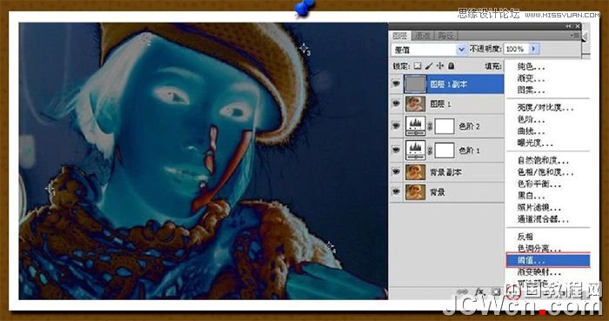Select the layer name 背景

[x=438, y=191]
